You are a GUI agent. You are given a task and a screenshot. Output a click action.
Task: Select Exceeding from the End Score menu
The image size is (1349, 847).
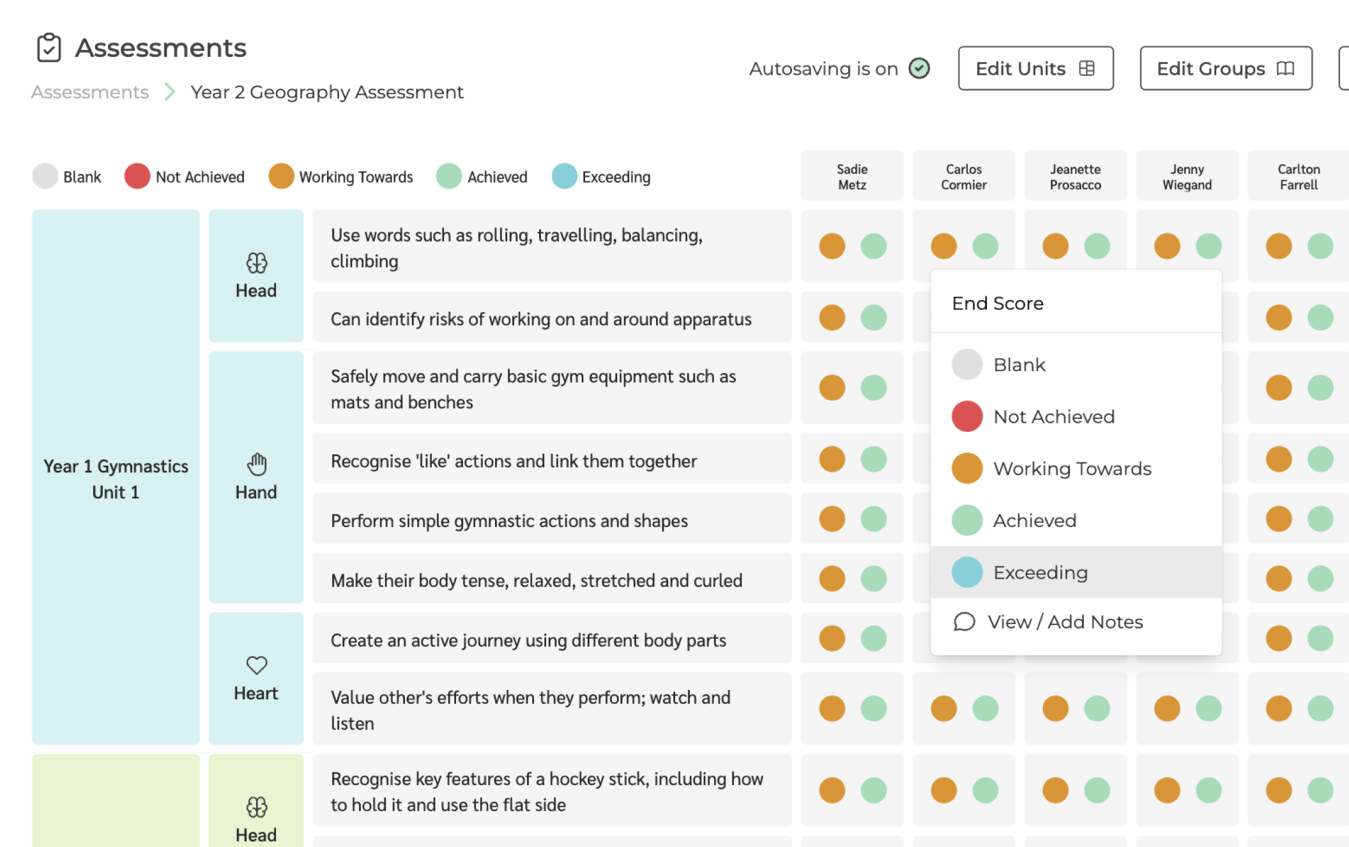click(x=1040, y=572)
